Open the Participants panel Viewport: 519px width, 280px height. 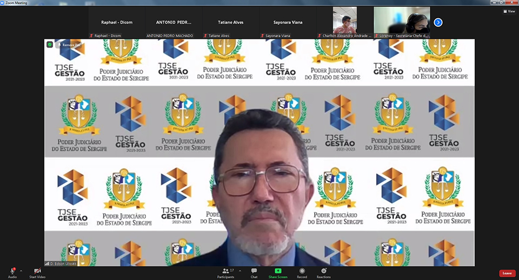pos(226,271)
